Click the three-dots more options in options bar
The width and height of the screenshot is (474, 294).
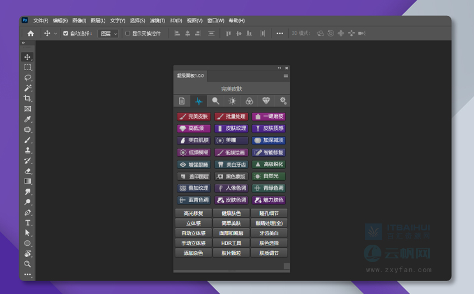point(280,34)
